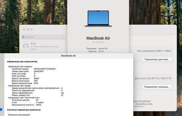Click the Пам'ять 16 ГБ line

pos(96,51)
